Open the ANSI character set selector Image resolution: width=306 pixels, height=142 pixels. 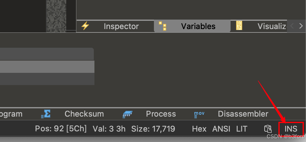(221, 129)
